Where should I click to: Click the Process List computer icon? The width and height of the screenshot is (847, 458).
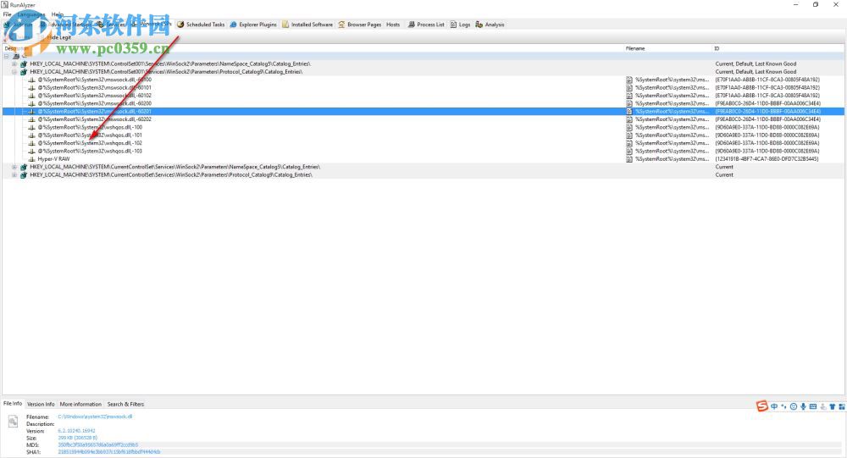click(412, 25)
